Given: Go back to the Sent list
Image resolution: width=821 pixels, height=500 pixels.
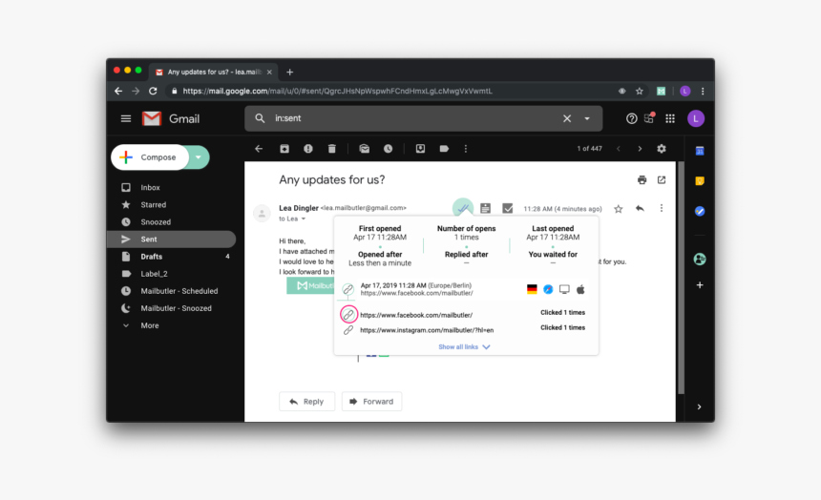Looking at the screenshot, I should tap(259, 149).
